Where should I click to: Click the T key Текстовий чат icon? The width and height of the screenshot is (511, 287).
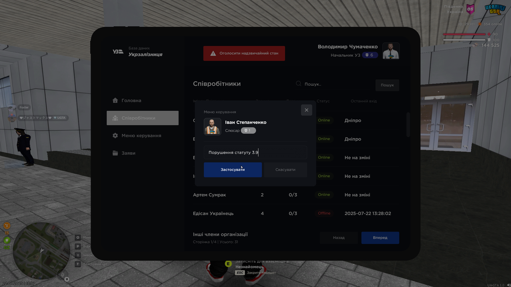pyautogui.click(x=78, y=264)
